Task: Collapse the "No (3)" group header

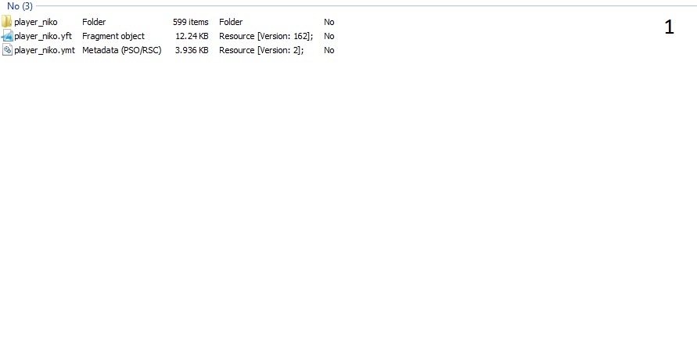Action: (20, 6)
